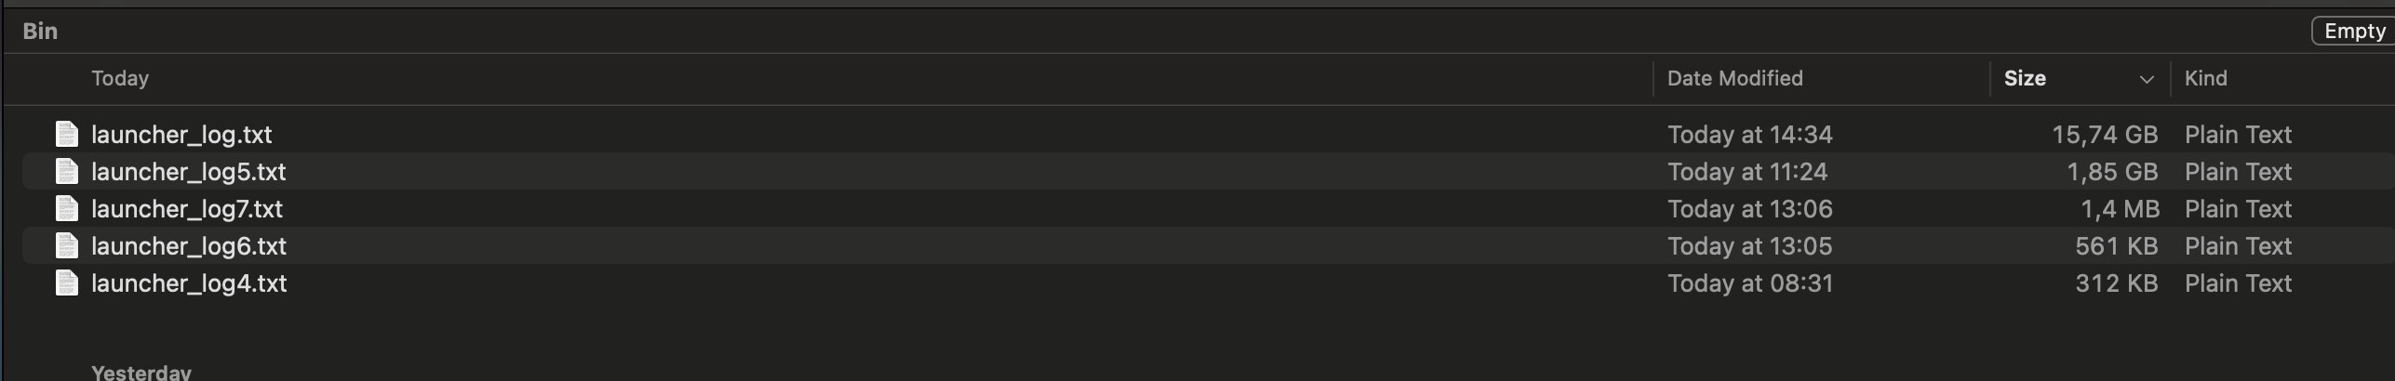
Task: Click the Yesterday group header
Action: [141, 373]
